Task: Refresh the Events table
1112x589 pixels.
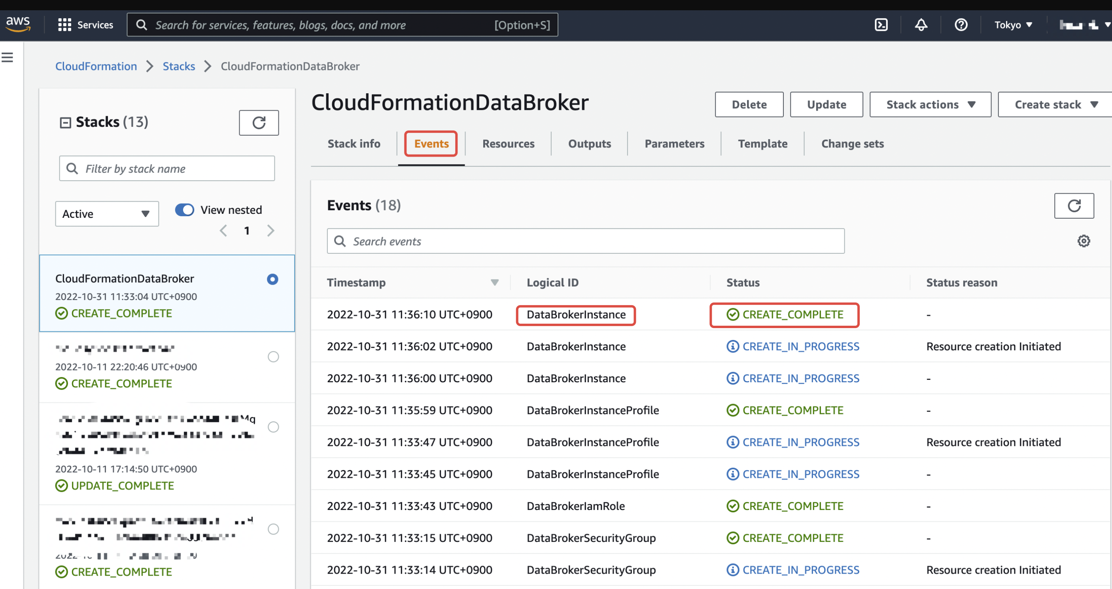Action: [x=1074, y=206]
